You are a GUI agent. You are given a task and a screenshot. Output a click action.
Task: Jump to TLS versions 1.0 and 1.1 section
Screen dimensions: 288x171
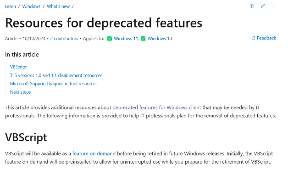56,75
